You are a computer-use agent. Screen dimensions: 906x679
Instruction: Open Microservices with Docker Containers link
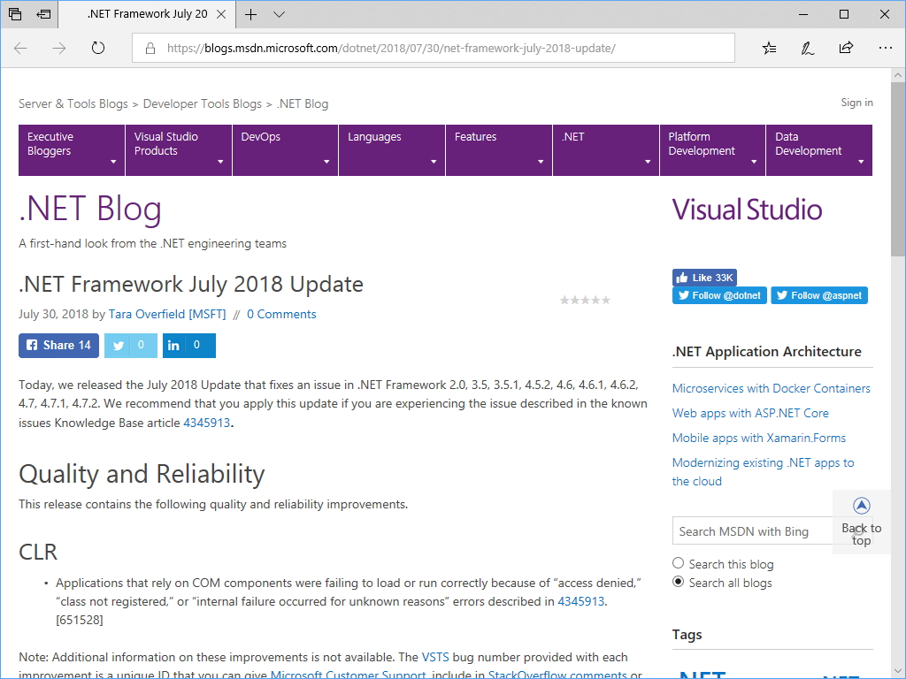[x=771, y=388]
